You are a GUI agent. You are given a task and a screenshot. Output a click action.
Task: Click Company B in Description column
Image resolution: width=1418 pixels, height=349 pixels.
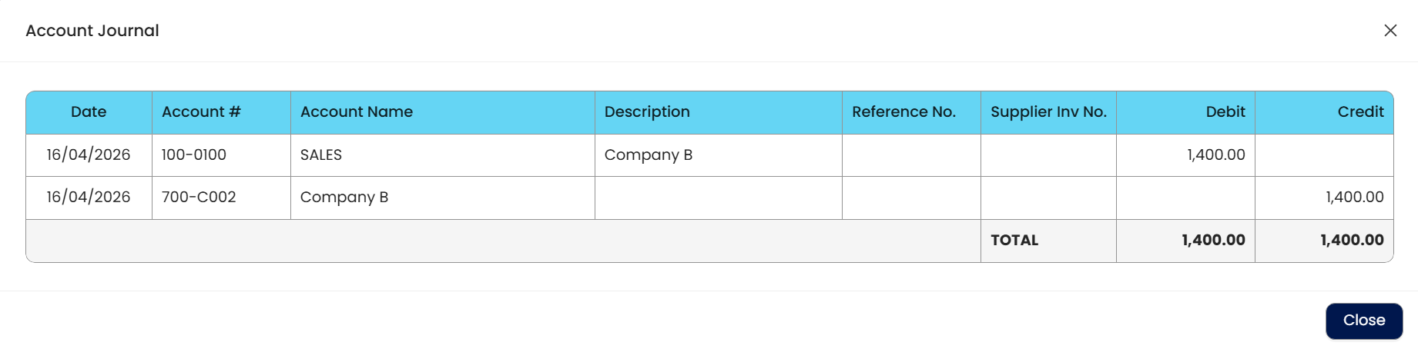(648, 155)
